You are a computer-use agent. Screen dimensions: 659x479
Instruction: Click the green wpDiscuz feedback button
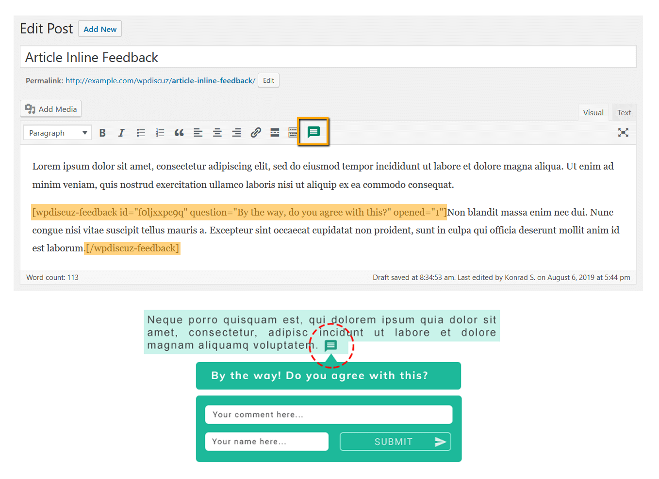pyautogui.click(x=313, y=132)
